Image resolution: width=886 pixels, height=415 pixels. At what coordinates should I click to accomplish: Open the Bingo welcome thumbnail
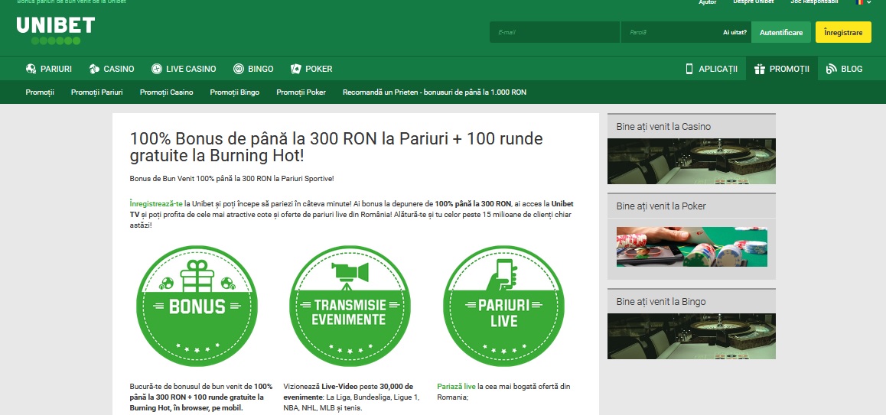coord(691,336)
